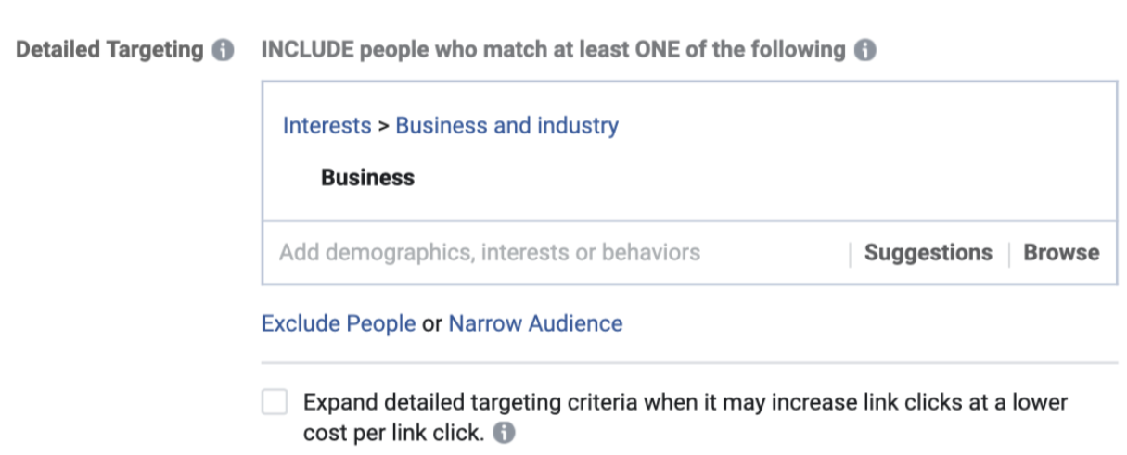1127x455 pixels.
Task: Choose the Narrow Audience link
Action: coord(535,323)
